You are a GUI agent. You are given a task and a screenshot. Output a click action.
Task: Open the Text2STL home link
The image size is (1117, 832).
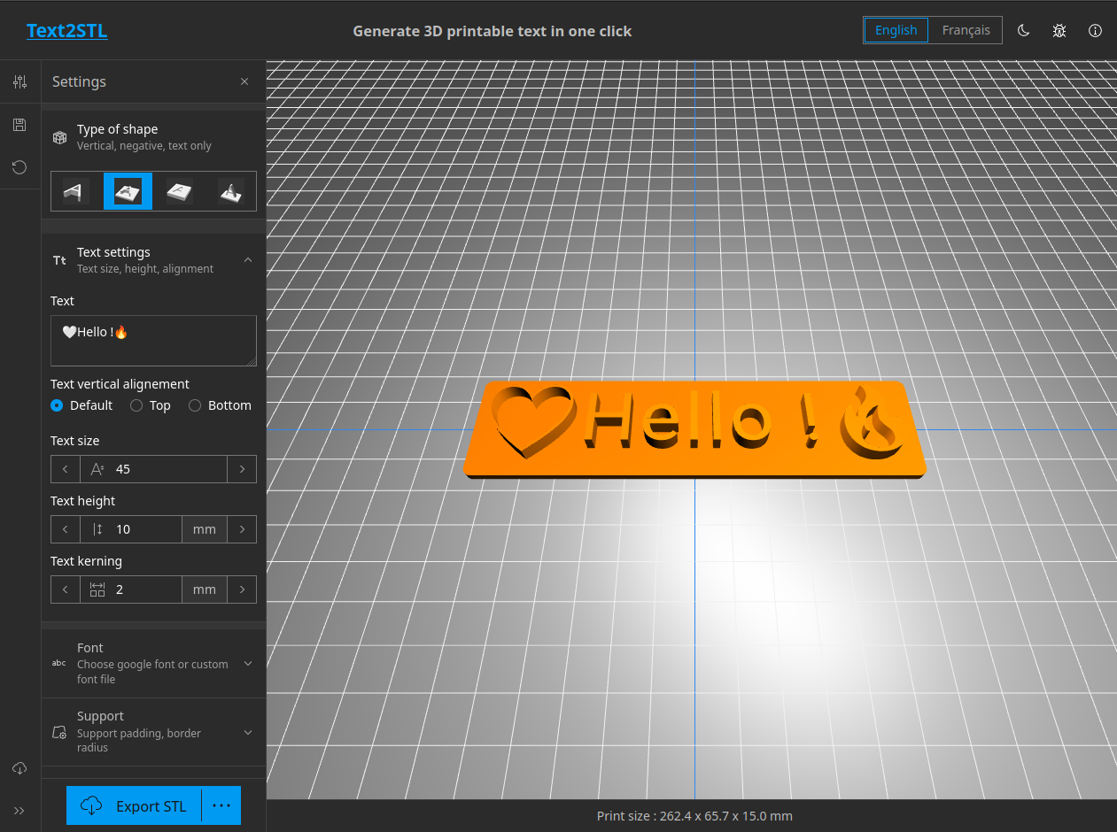click(67, 31)
